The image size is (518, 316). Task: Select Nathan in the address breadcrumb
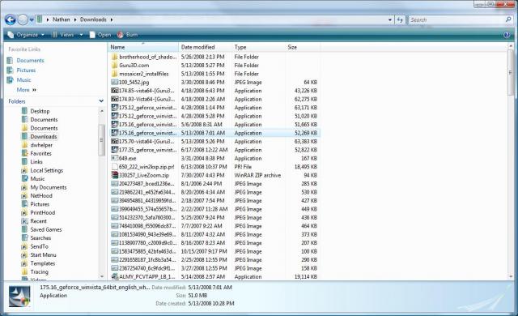pyautogui.click(x=62, y=19)
